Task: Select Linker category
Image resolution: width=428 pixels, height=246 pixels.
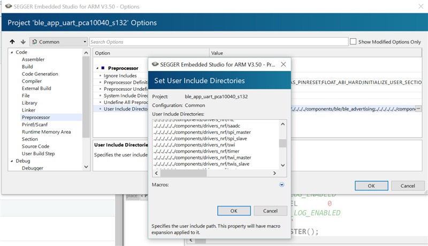Action: tap(29, 110)
